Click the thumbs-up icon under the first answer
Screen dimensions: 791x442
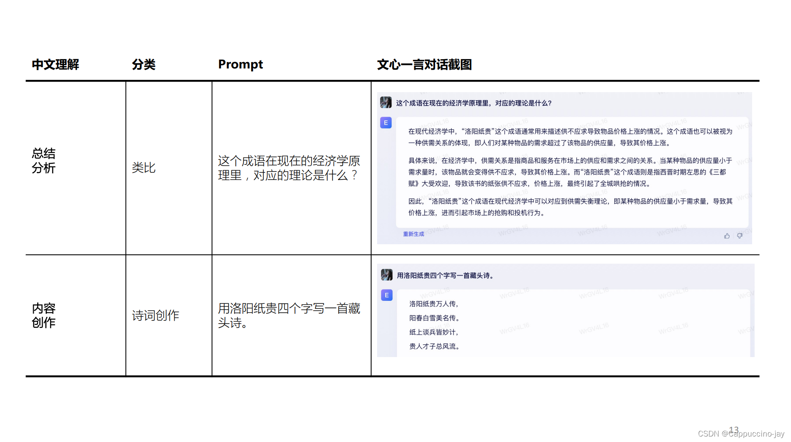pos(727,236)
